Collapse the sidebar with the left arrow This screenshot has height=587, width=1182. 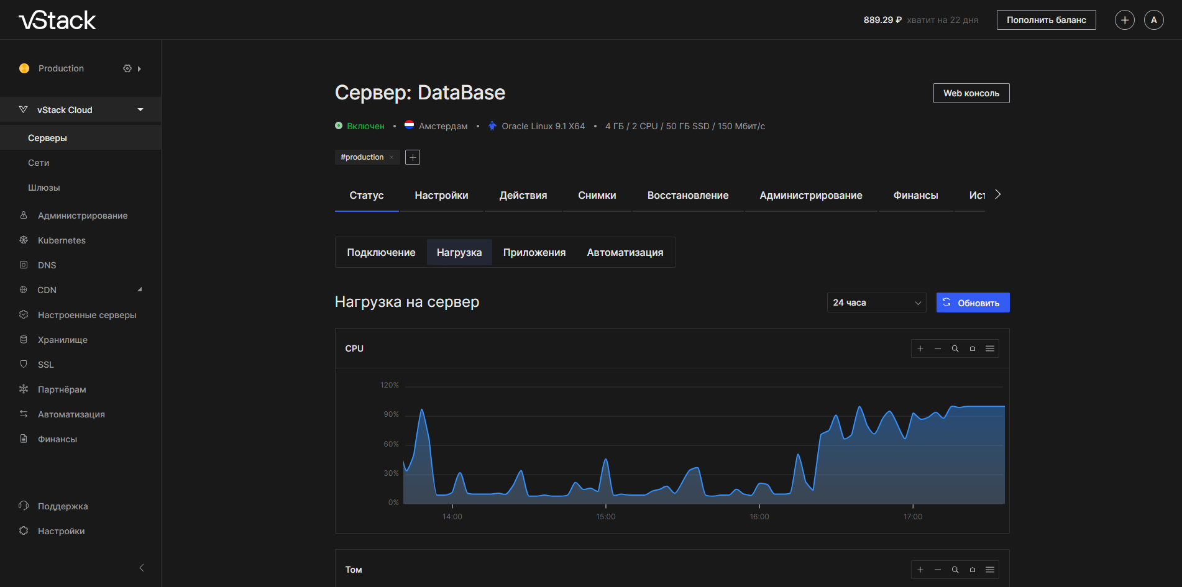[x=142, y=568]
